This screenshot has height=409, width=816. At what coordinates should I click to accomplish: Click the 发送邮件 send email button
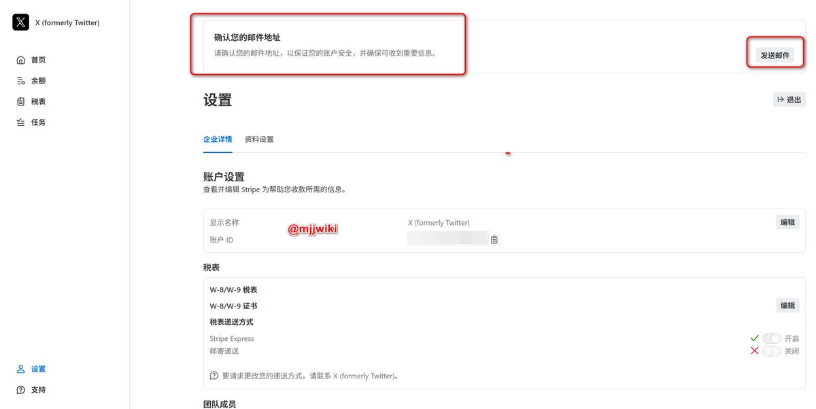coord(775,56)
